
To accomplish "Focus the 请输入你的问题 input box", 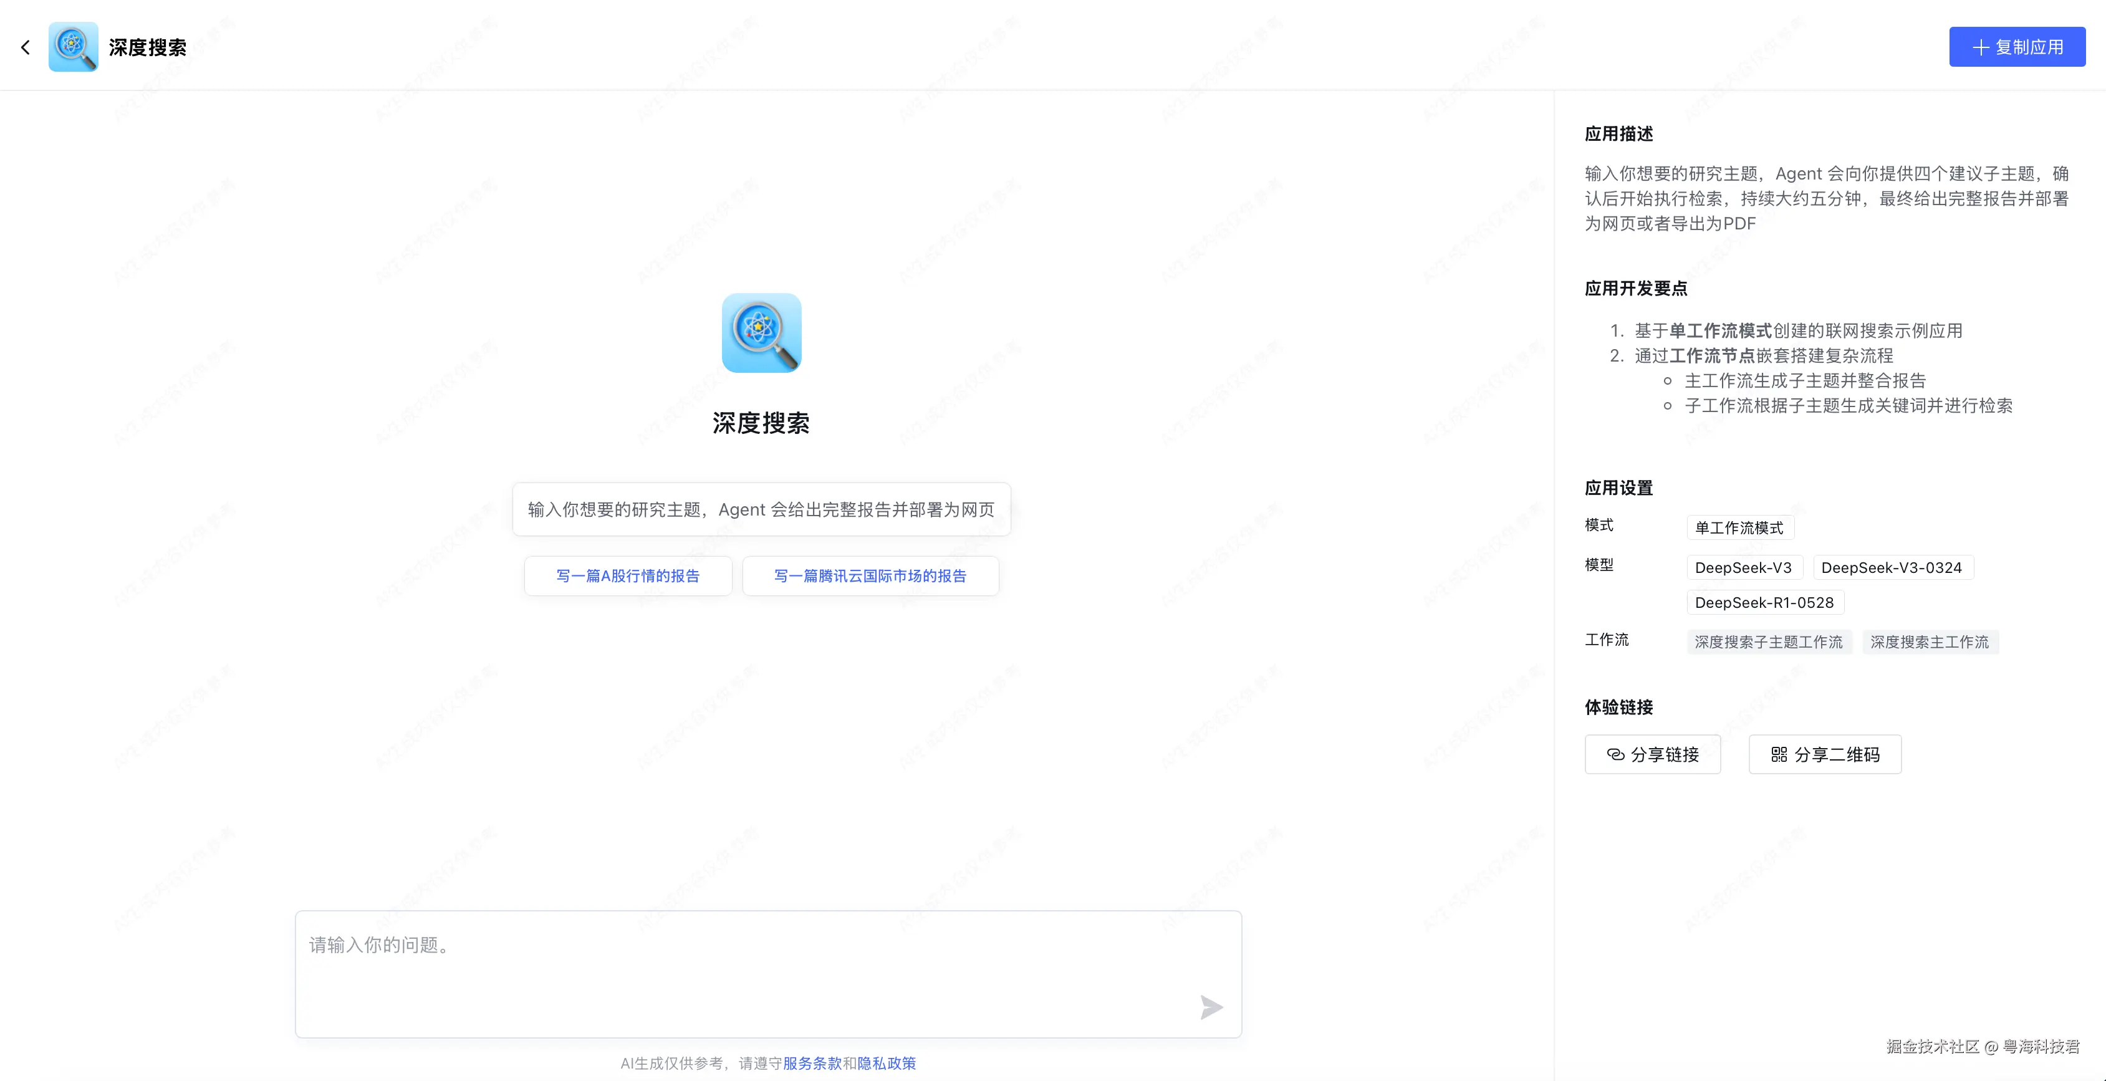I will pyautogui.click(x=767, y=973).
